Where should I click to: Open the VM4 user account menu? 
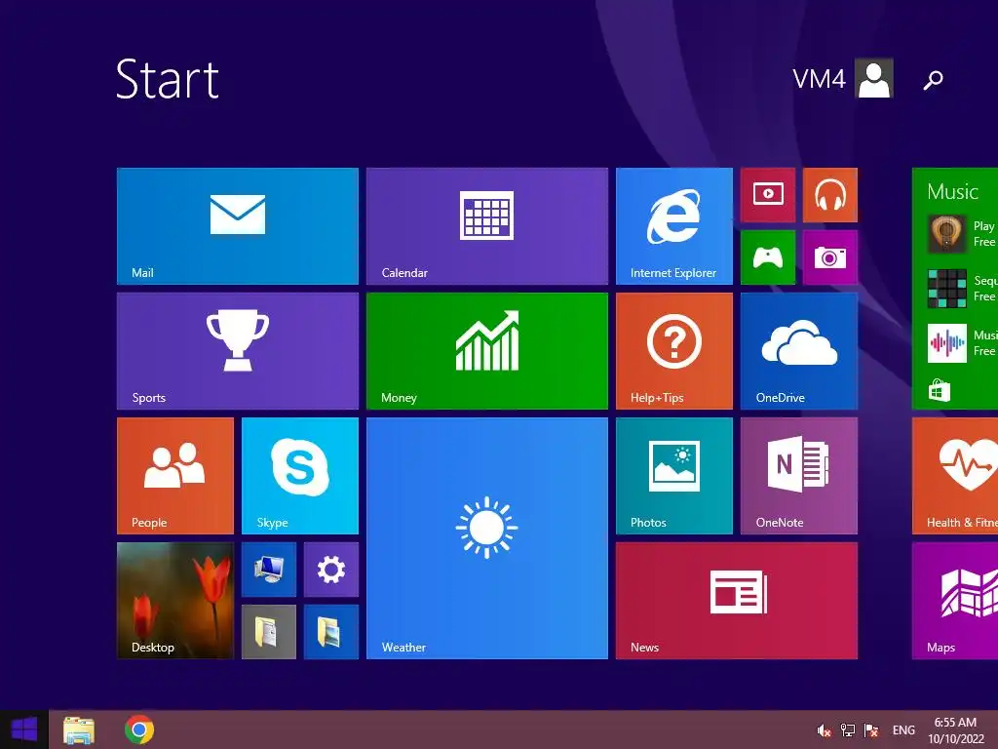(x=843, y=78)
